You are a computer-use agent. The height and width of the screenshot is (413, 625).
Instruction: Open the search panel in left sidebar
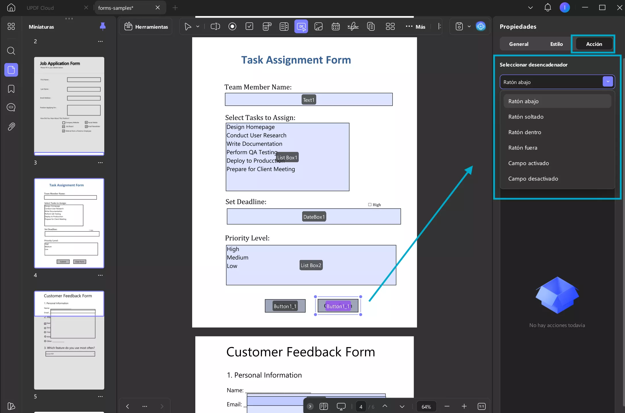(x=11, y=51)
